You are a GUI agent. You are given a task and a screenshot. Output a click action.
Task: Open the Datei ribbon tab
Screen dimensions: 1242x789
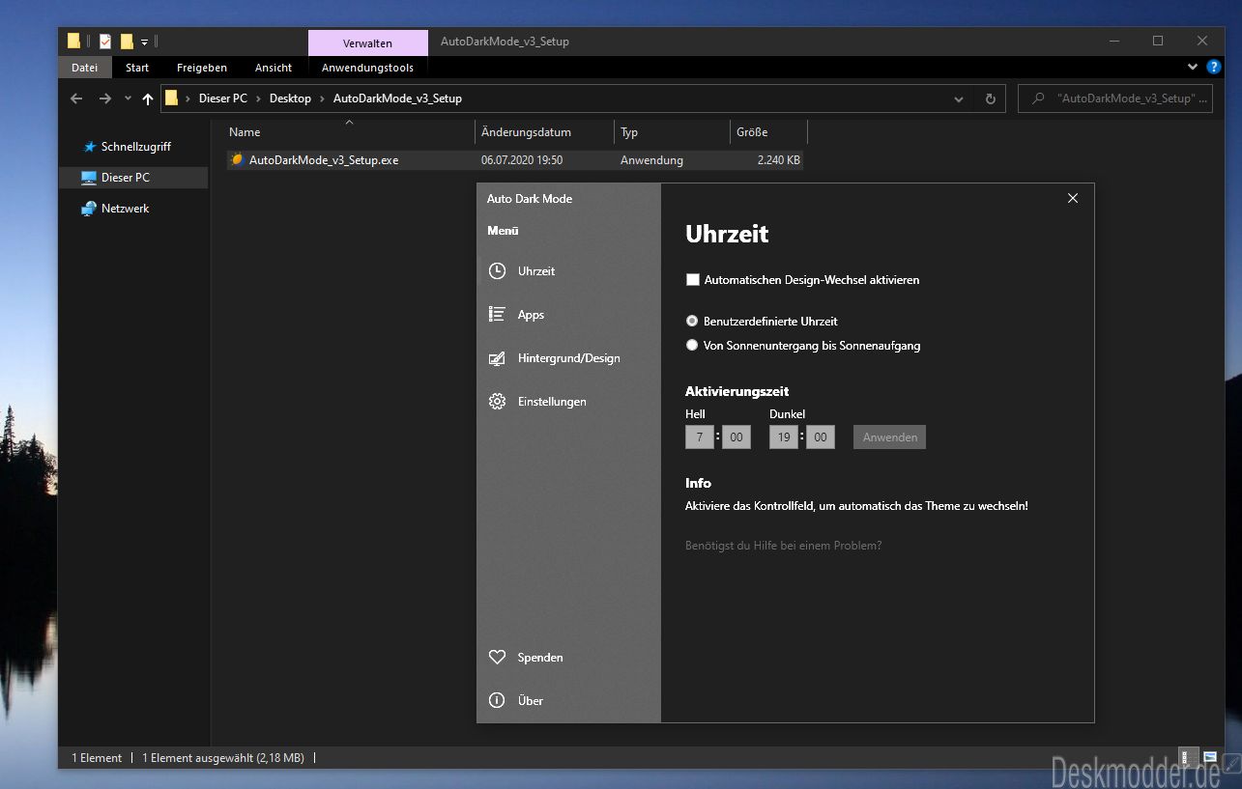click(x=85, y=68)
